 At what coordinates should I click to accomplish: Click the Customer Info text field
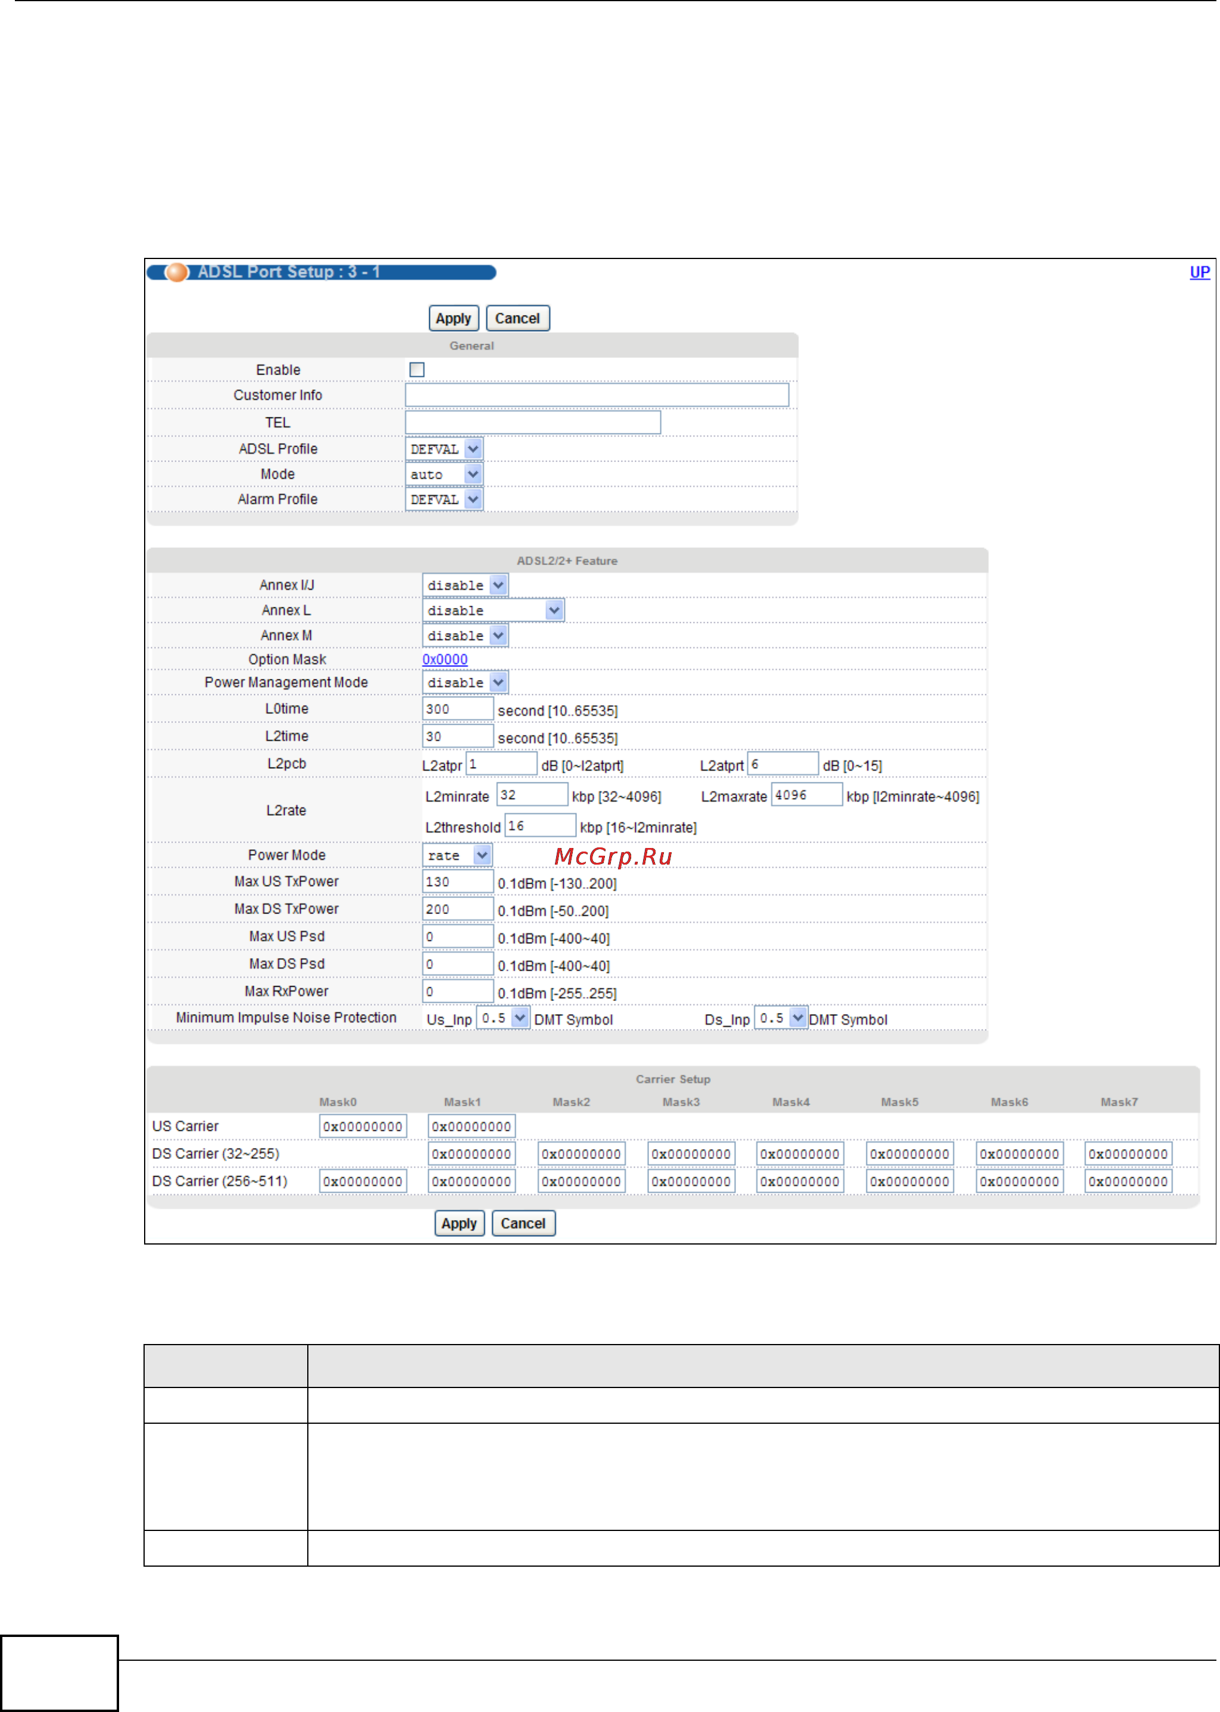(x=597, y=395)
